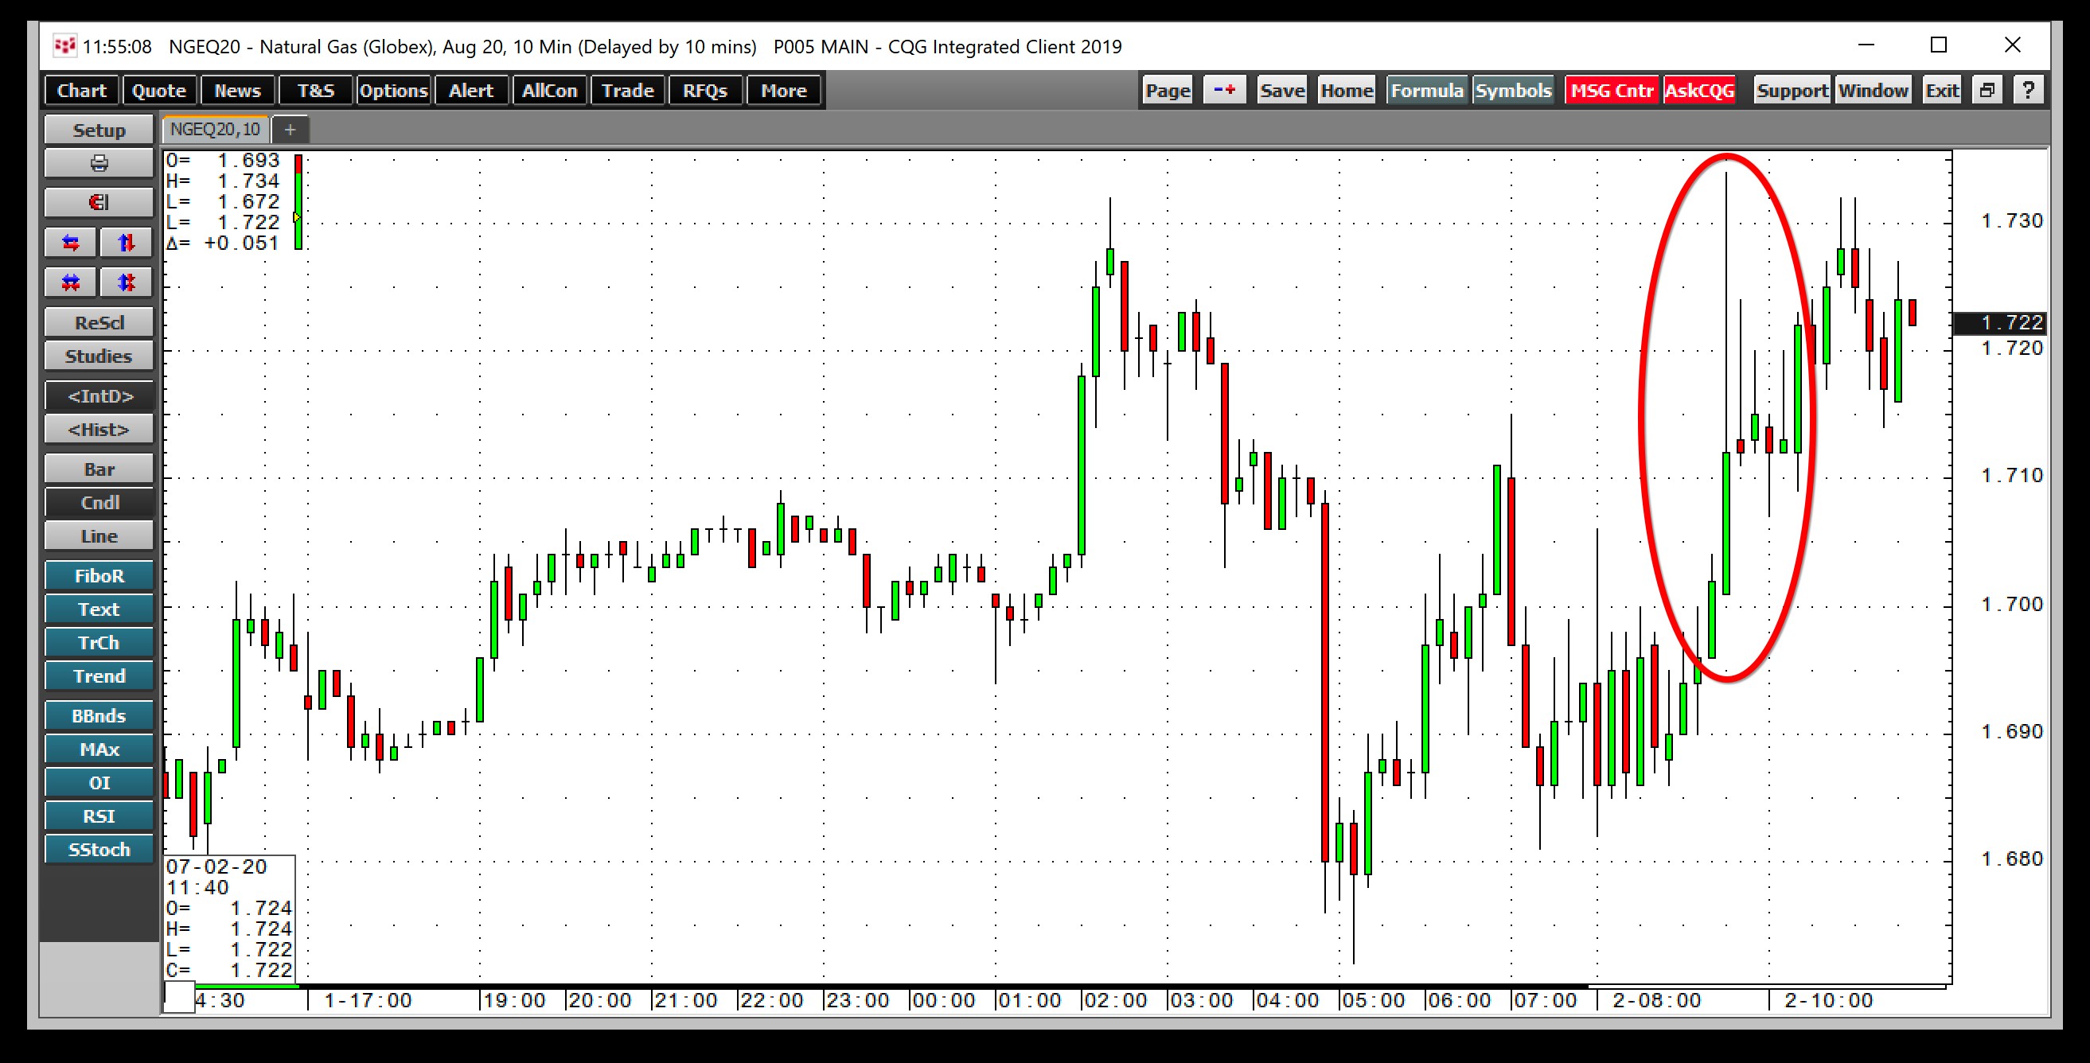Click the printer icon button
This screenshot has width=2090, height=1063.
99,164
